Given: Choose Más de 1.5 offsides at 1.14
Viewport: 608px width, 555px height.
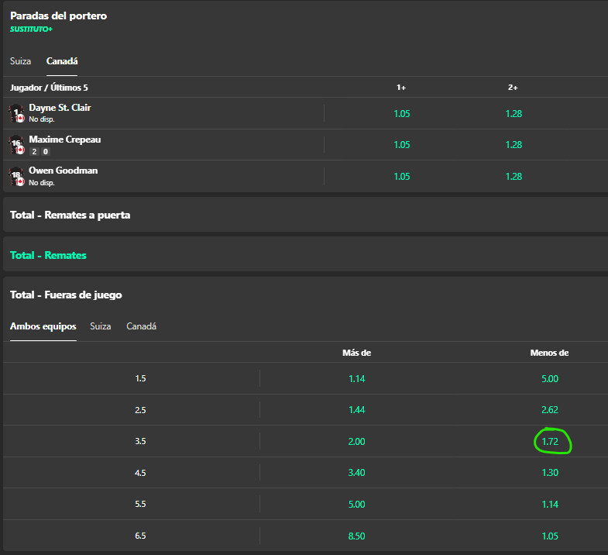Looking at the screenshot, I should click(357, 379).
